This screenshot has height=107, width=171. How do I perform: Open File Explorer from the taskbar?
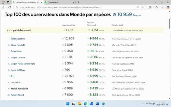(x=80, y=104)
